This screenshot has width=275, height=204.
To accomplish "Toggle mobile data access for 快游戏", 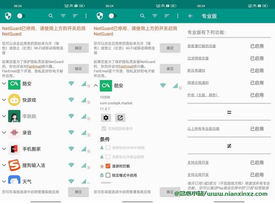I will (x=84, y=100).
